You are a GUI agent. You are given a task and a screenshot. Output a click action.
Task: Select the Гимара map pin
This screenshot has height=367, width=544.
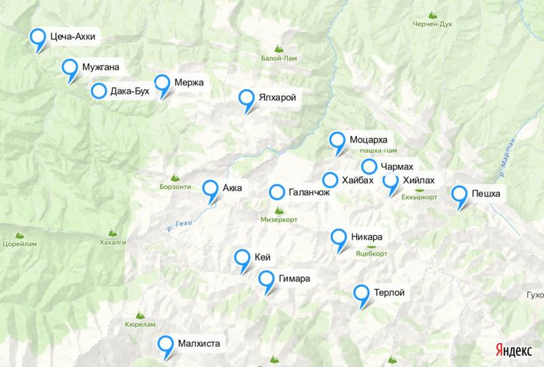(267, 279)
